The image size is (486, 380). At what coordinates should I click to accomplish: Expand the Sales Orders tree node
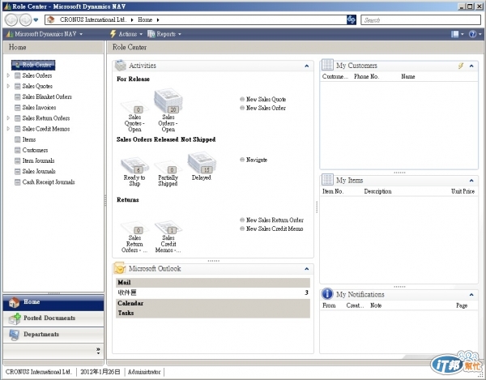click(8, 75)
